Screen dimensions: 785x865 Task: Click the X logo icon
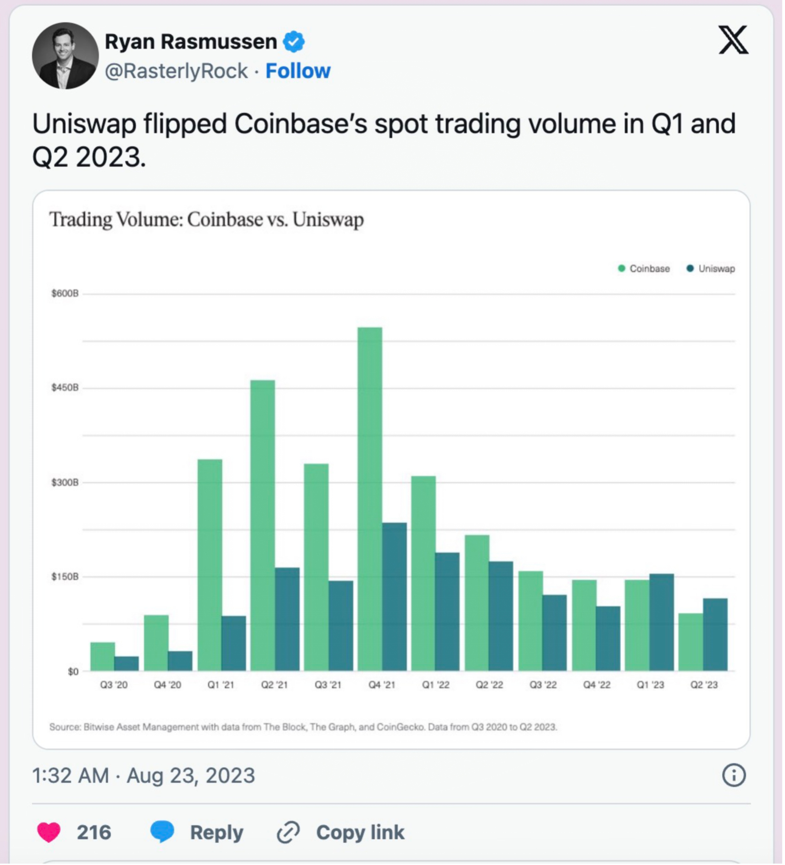733,40
